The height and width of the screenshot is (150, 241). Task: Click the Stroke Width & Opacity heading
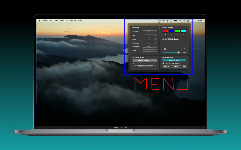pyautogui.click(x=171, y=39)
